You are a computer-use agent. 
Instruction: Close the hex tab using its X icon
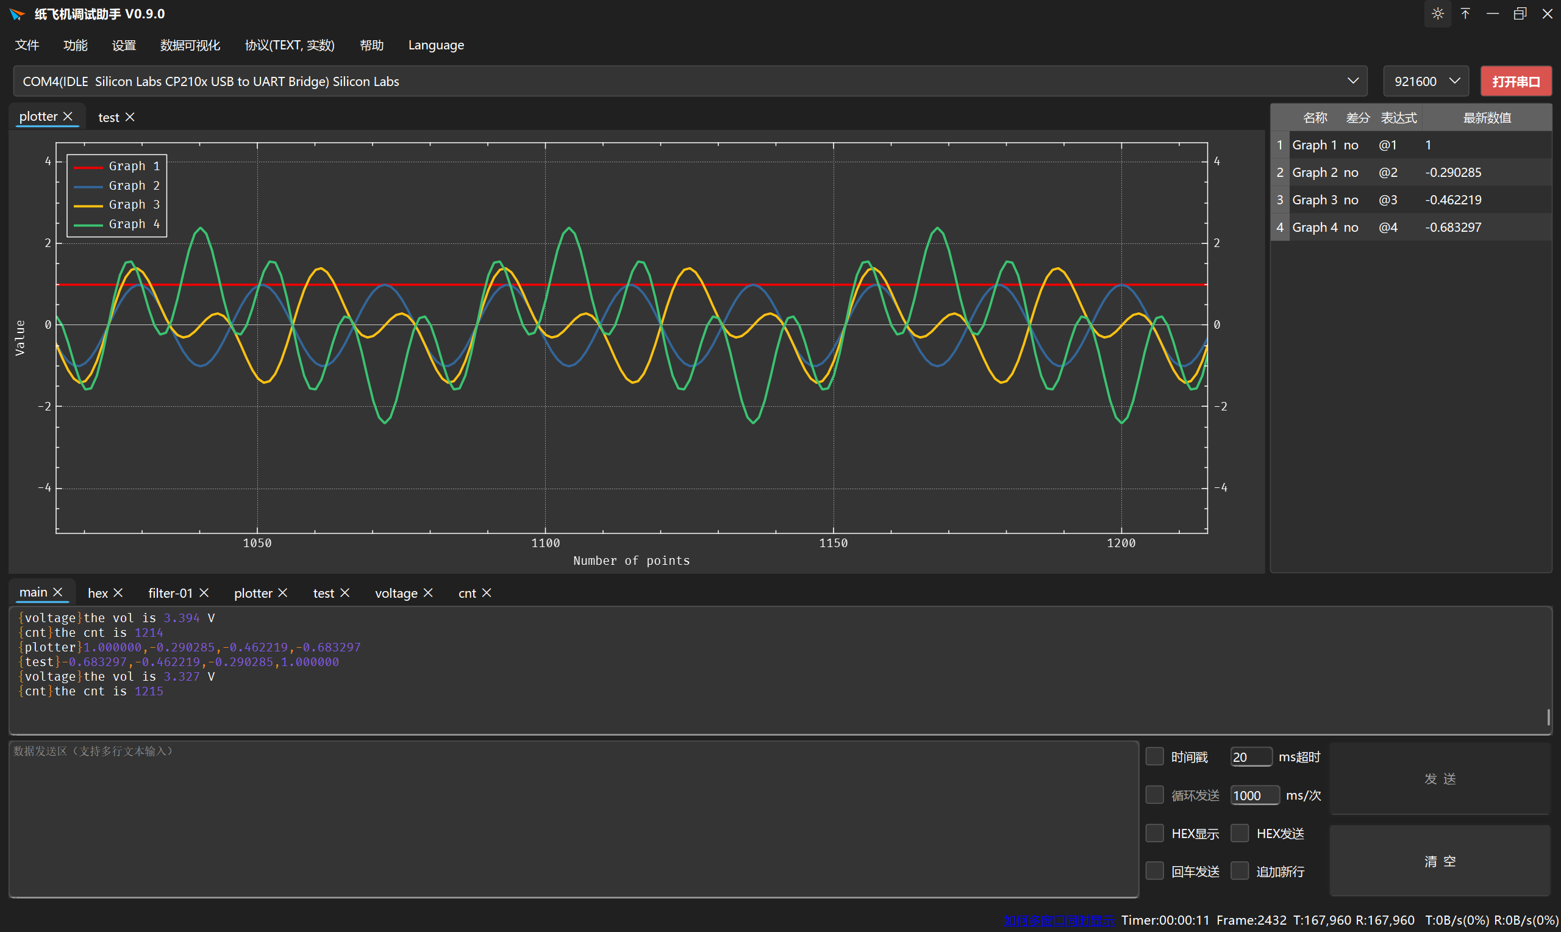tap(118, 593)
